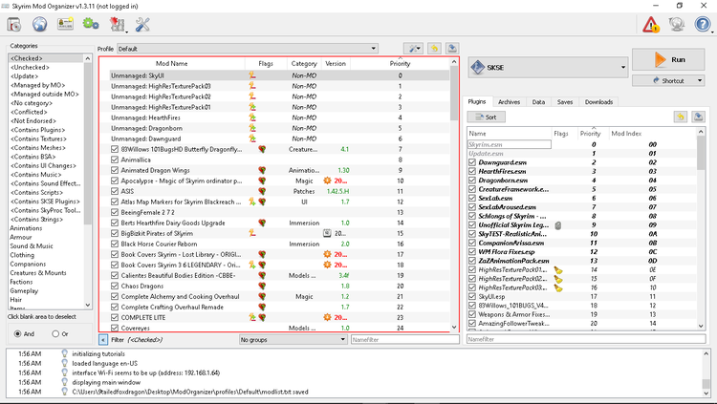Collapse the filter panel arrow button
The height and width of the screenshot is (404, 717).
point(103,340)
